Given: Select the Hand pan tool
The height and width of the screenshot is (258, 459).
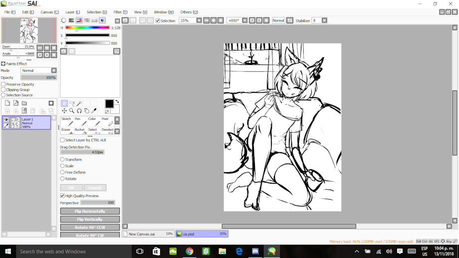Looking at the screenshot, I should pyautogui.click(x=86, y=111).
